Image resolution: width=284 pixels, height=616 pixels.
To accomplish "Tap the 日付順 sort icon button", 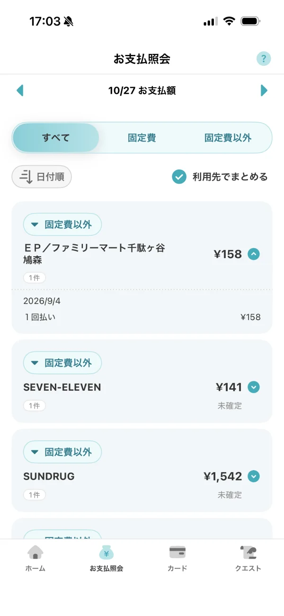I will coord(42,177).
